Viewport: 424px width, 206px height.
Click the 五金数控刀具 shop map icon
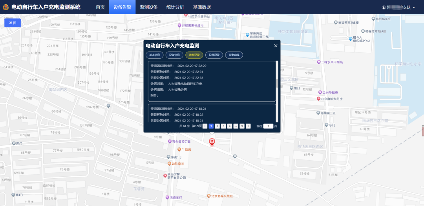170,142
